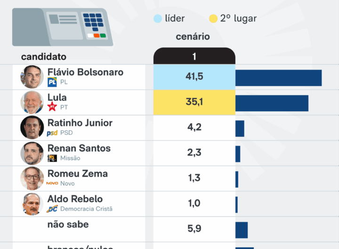This screenshot has height=249, width=339.
Task: Click Aldo Rebelo's portrait photo
Action: coord(32,204)
